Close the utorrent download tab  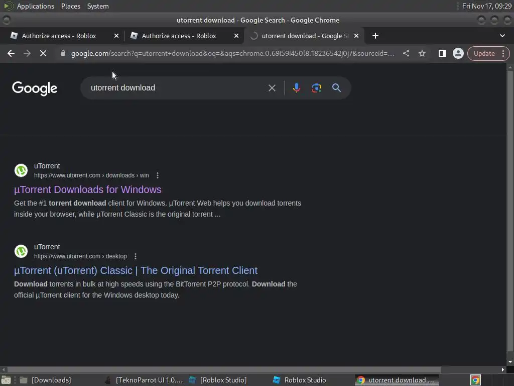tap(356, 36)
